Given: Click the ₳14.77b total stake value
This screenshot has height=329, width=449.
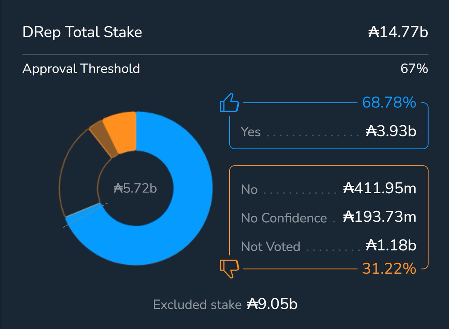Looking at the screenshot, I should pos(398,32).
